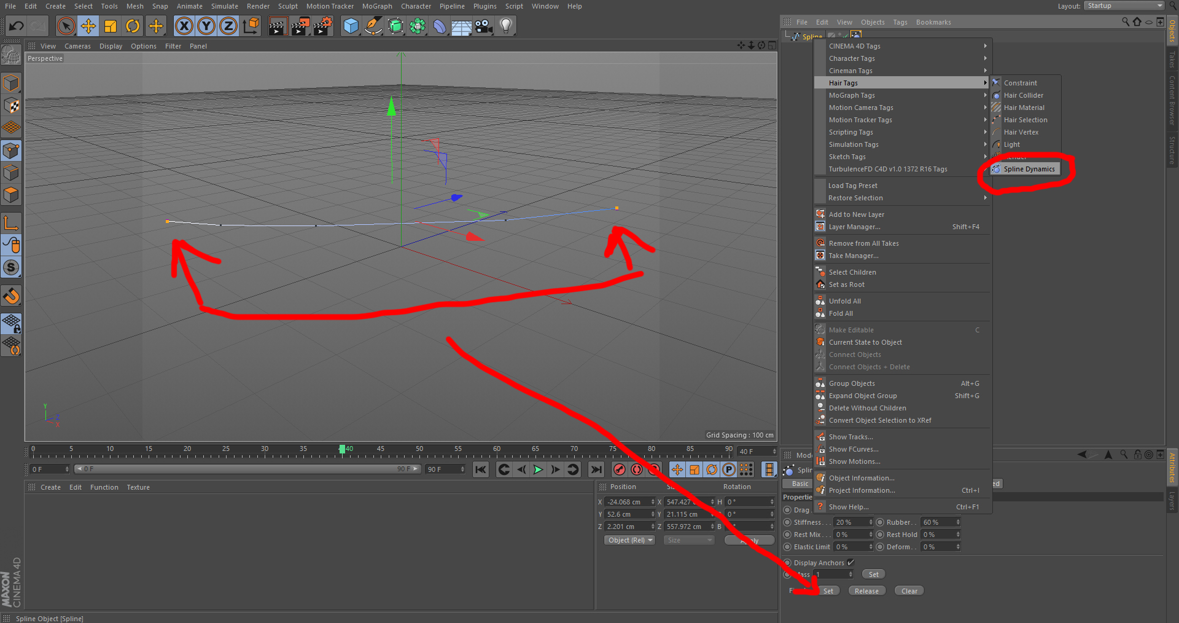
Task: Click Record Active Objects button
Action: (620, 469)
